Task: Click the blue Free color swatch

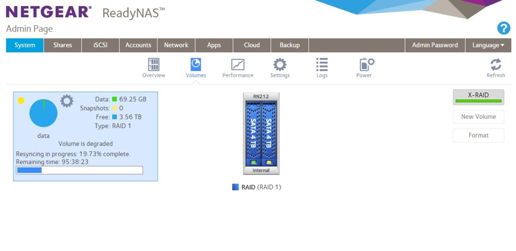Action: 115,117
